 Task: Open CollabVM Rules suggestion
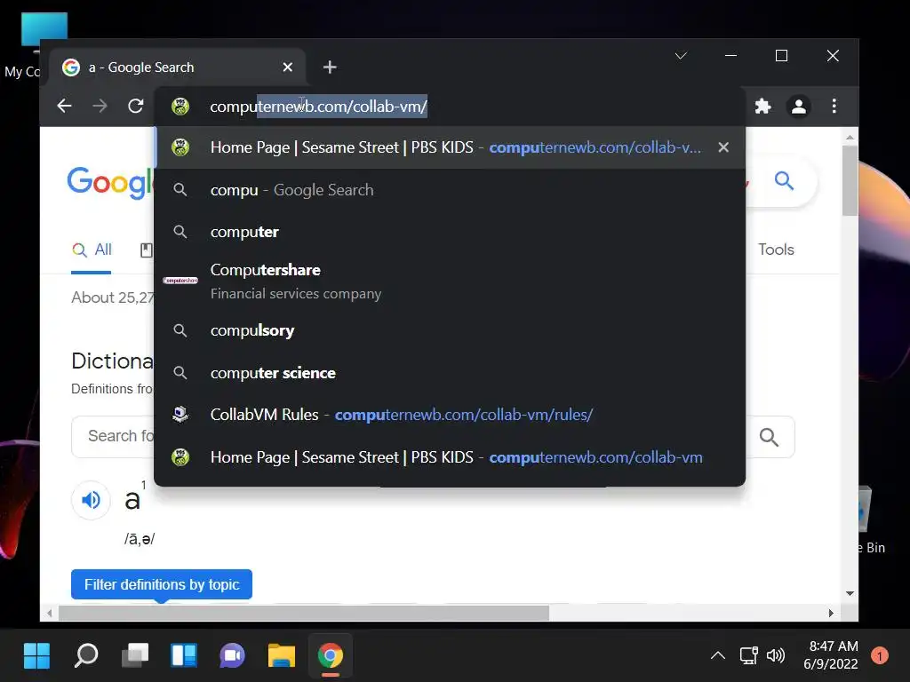[x=450, y=415]
